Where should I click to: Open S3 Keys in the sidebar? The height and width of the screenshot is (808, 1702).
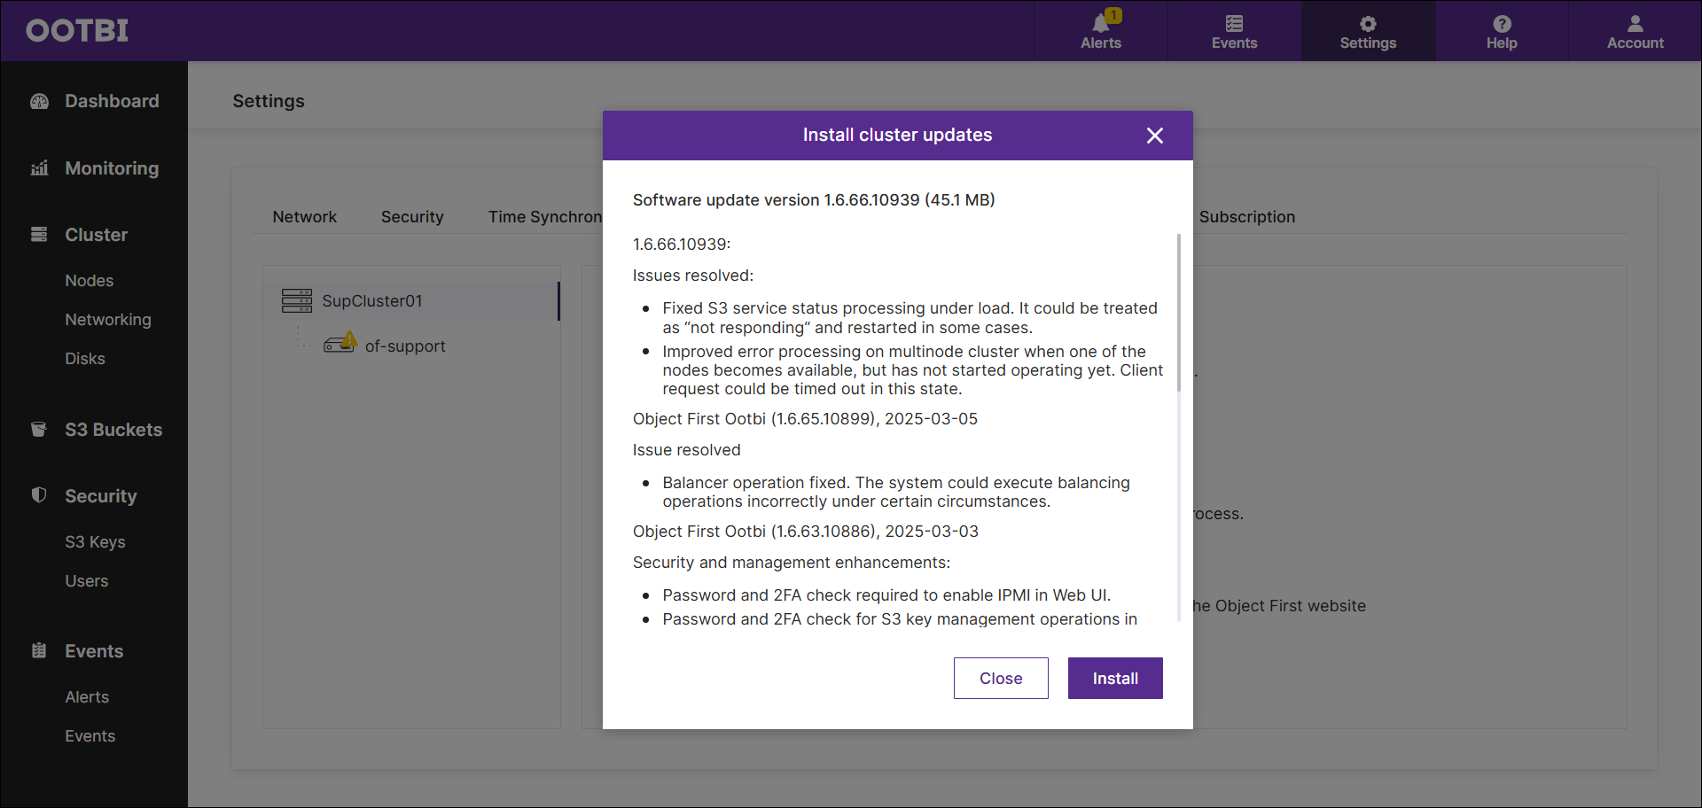coord(95,542)
